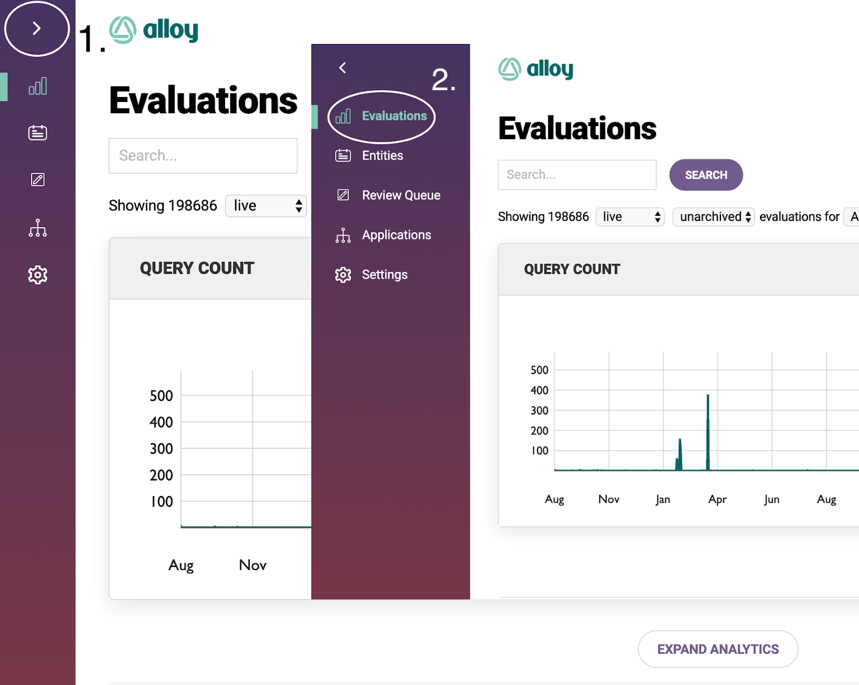Focus the Search field next to SEARCH button
859x685 pixels.
pyautogui.click(x=577, y=174)
